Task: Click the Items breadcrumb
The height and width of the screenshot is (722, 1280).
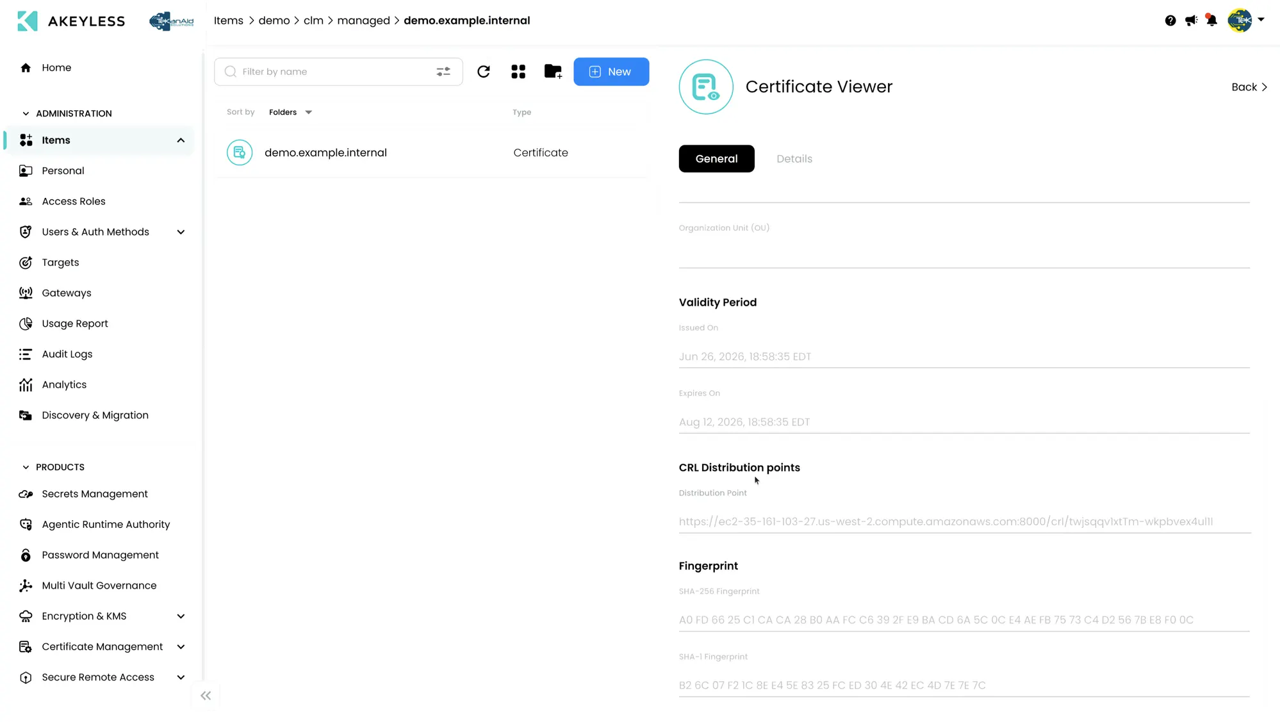Action: coord(229,21)
